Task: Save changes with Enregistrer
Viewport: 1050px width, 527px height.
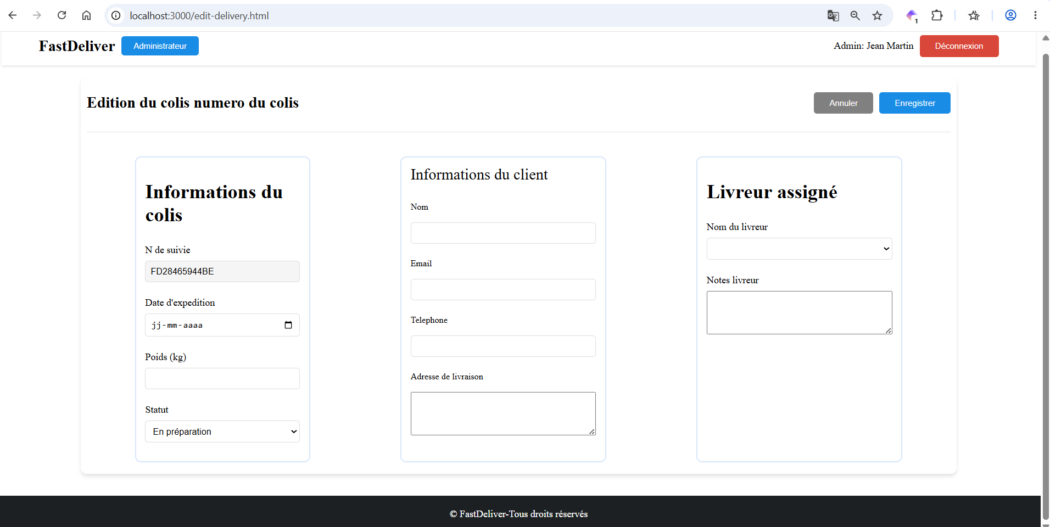Action: [914, 103]
